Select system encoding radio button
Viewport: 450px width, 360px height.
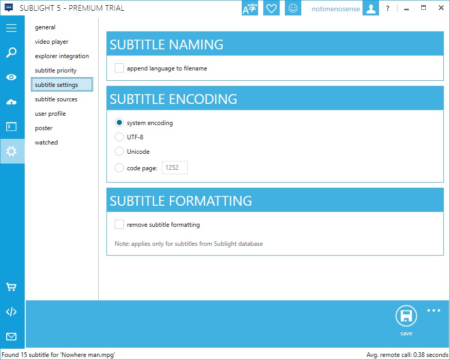coord(119,122)
